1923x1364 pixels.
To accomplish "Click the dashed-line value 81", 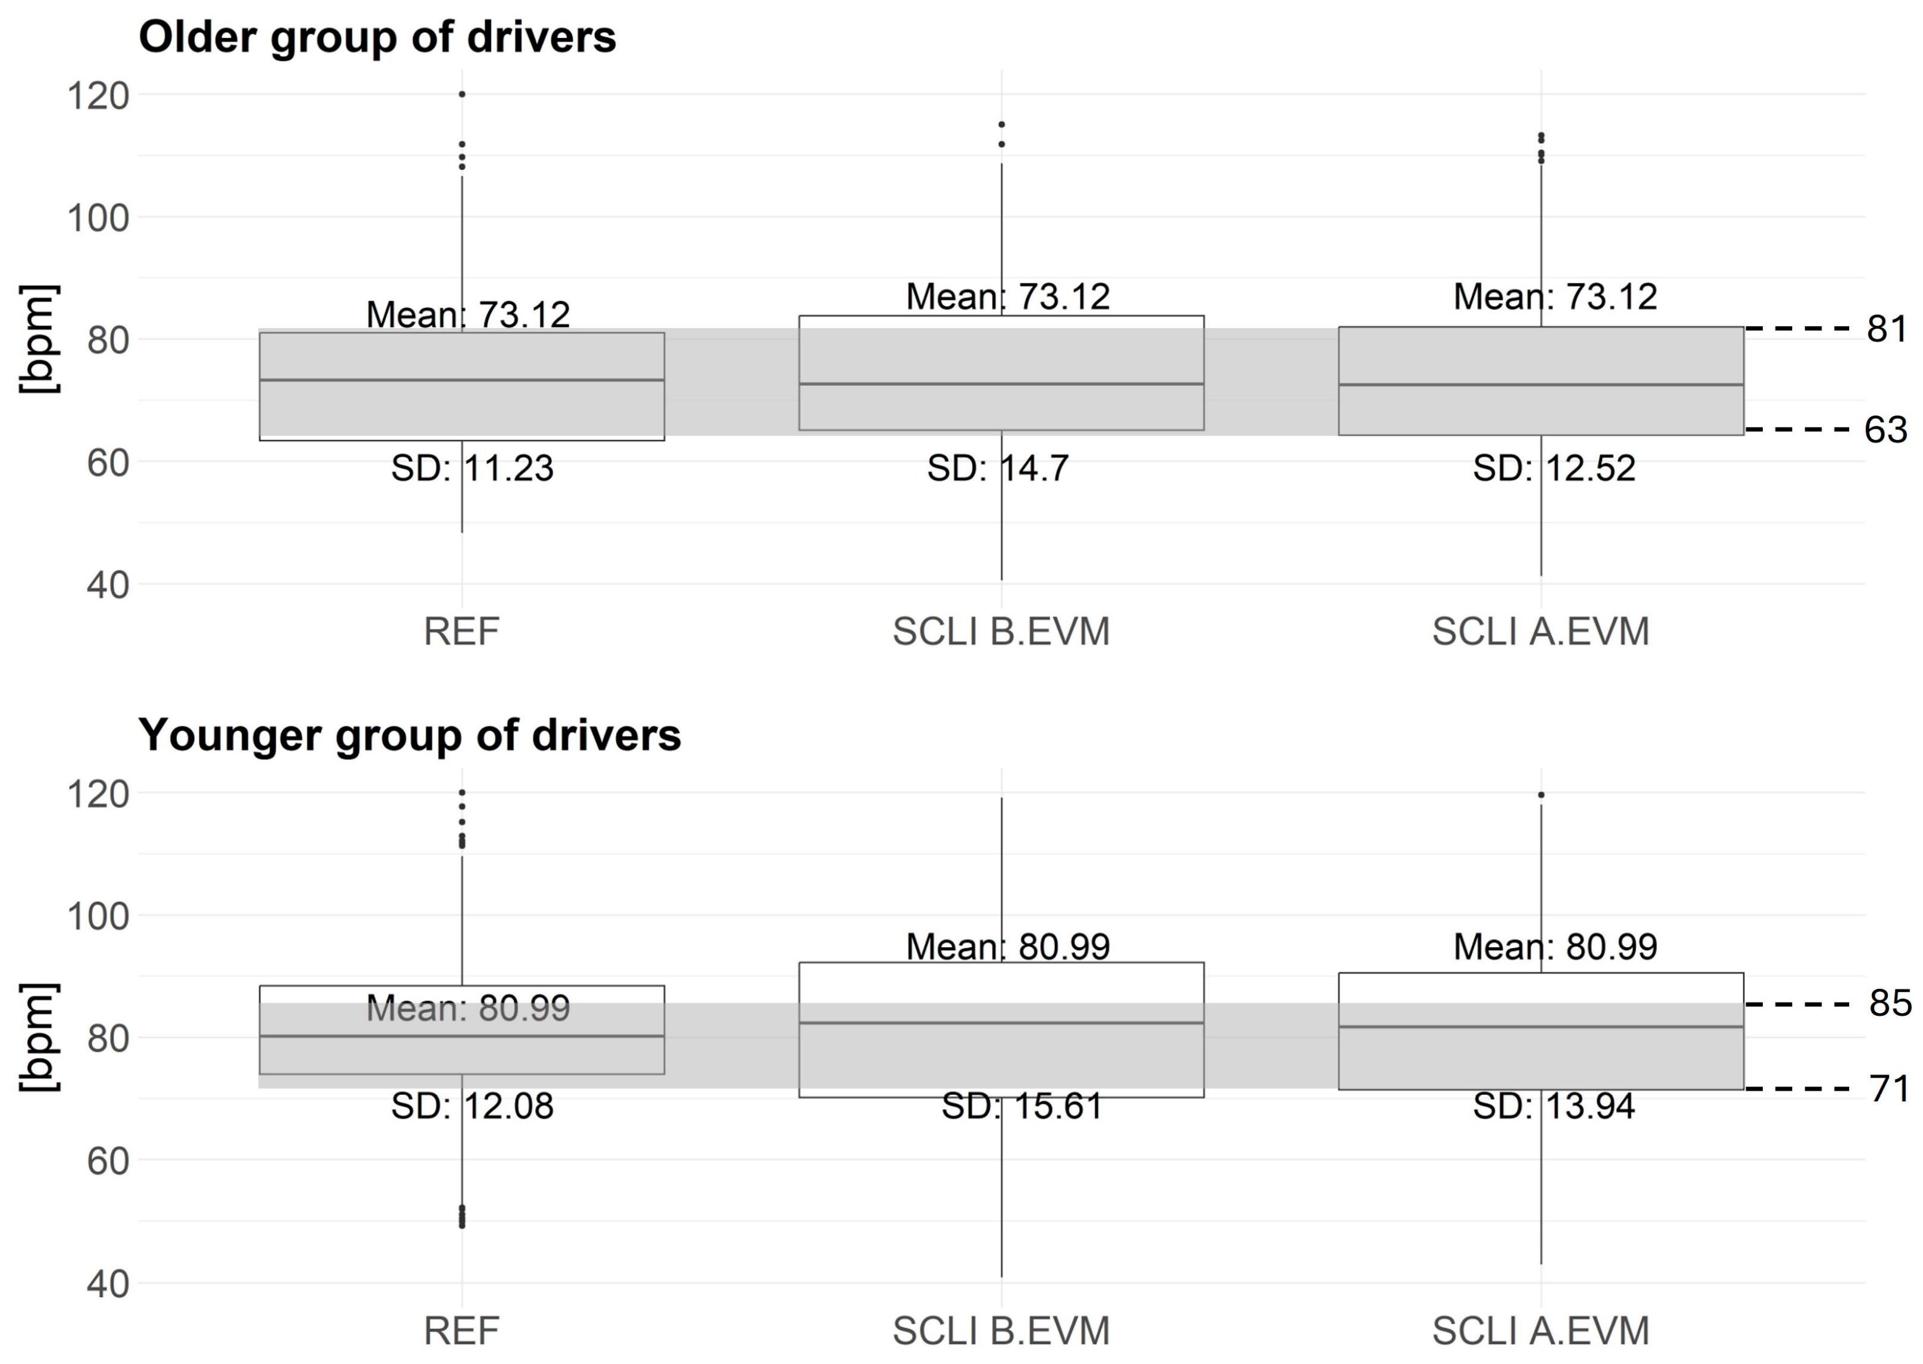I will tap(1886, 329).
